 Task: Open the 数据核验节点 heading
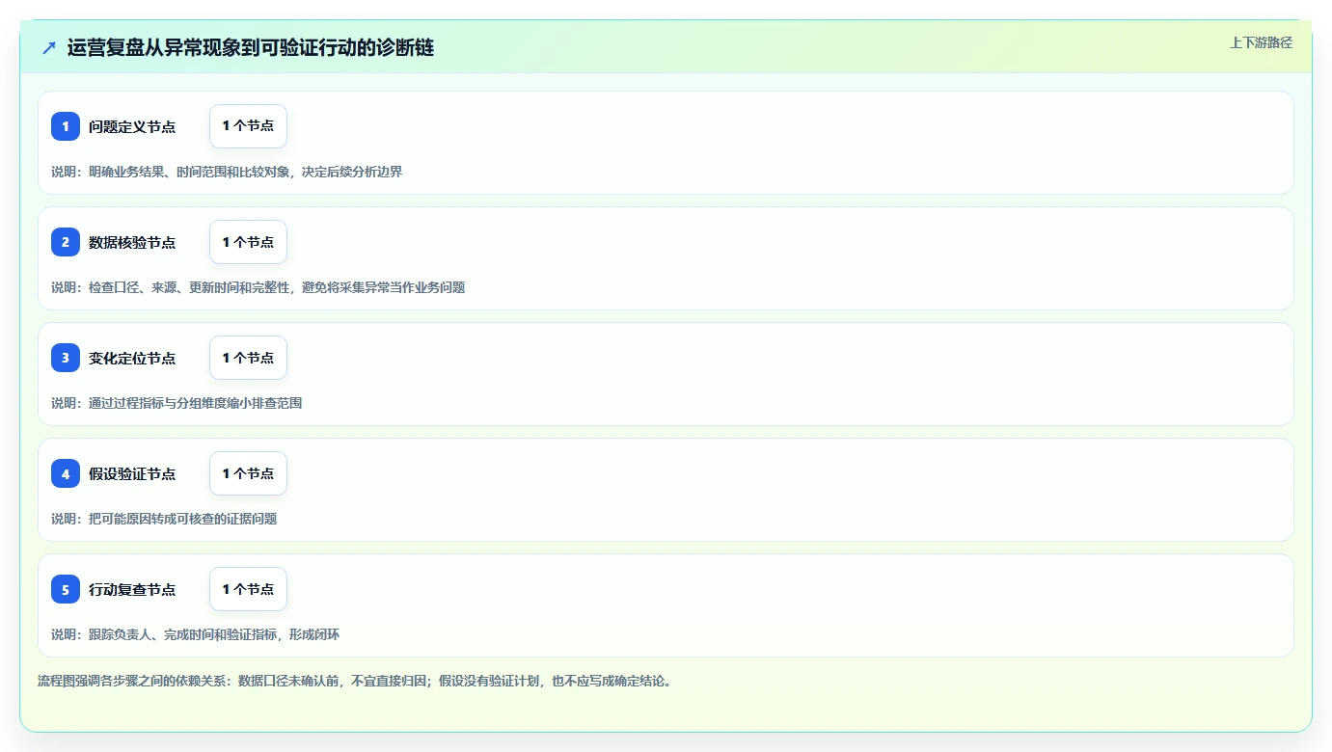132,242
